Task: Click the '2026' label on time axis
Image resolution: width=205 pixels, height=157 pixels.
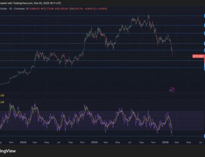Action: (x=165, y=142)
